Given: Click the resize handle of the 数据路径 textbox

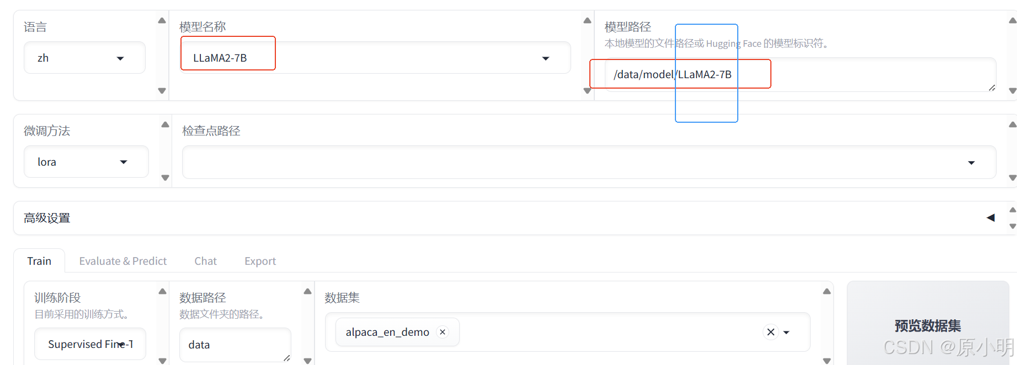Looking at the screenshot, I should click(x=286, y=358).
